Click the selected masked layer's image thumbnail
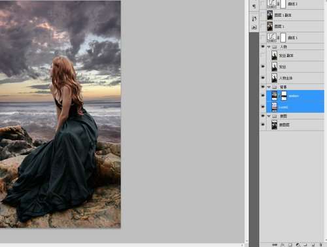Viewport: 327px width, 247px height. (x=274, y=96)
